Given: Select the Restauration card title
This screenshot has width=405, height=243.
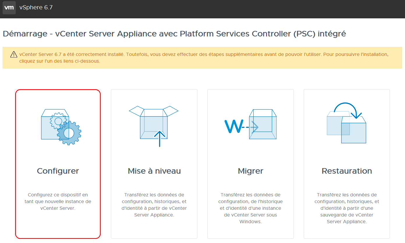Looking at the screenshot, I should pyautogui.click(x=347, y=171).
